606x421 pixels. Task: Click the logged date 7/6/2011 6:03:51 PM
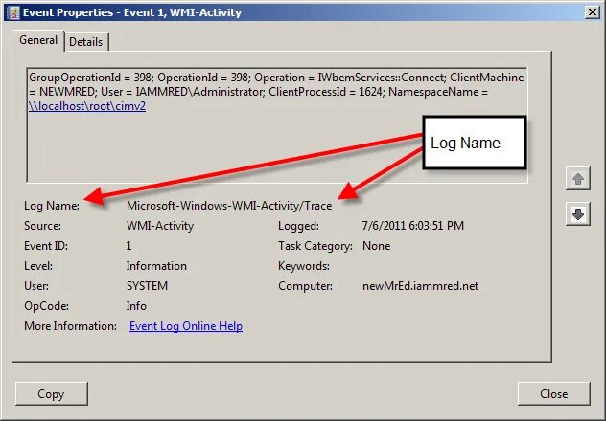tap(412, 226)
